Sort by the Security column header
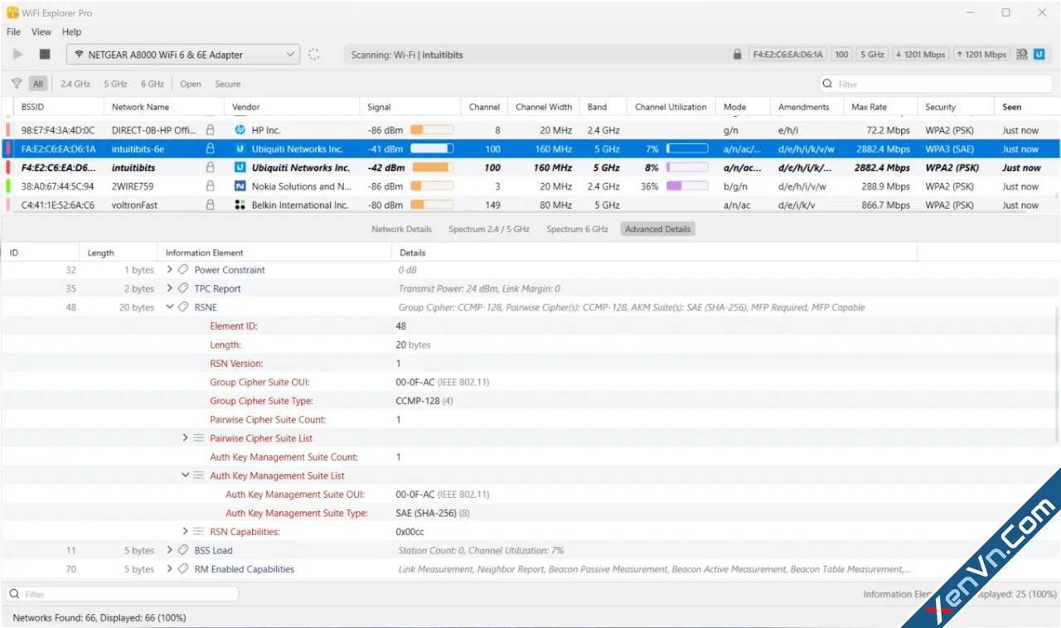1061x628 pixels. click(x=955, y=107)
